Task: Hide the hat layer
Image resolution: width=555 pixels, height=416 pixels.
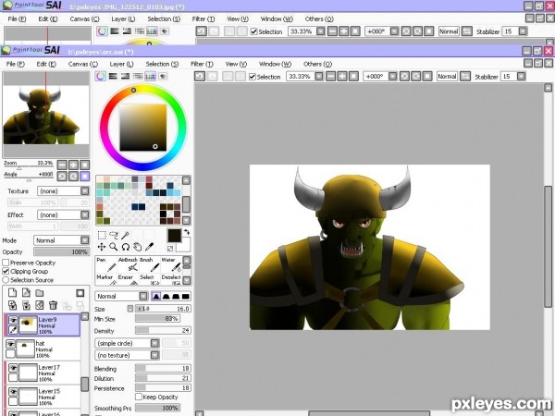Action: (x=10, y=344)
